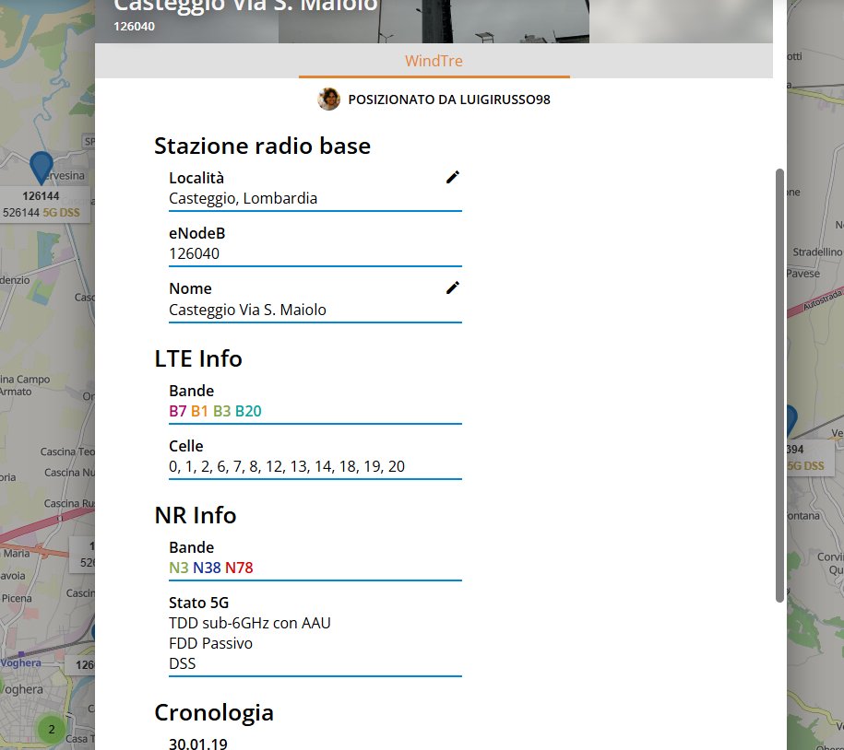Open luigirusso98's avatar picture
Viewport: 844px width, 750px height.
(328, 99)
